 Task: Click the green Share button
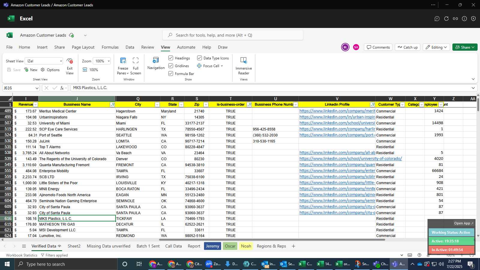click(x=465, y=47)
